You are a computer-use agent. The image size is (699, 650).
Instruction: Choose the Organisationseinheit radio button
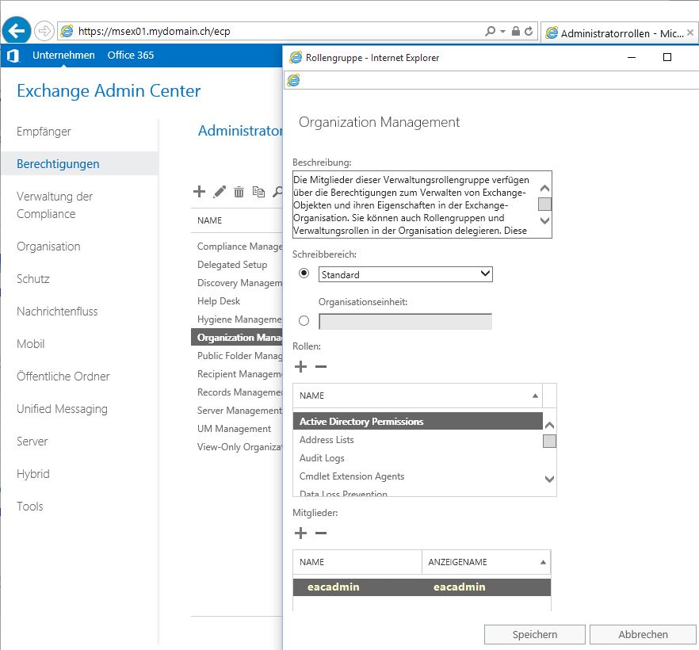point(304,320)
